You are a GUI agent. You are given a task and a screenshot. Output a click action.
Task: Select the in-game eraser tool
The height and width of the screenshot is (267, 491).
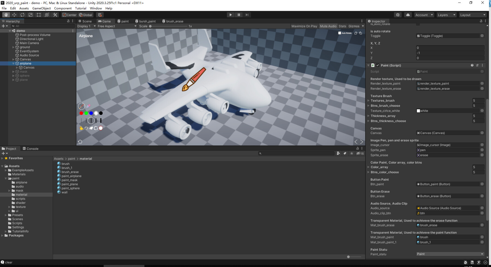88,106
